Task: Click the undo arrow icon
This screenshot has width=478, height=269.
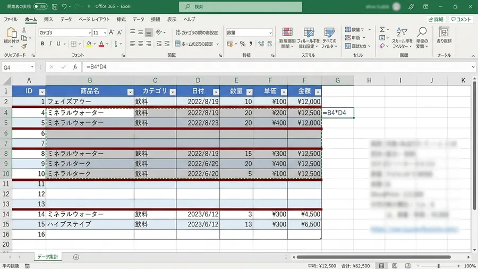Action: pyautogui.click(x=64, y=6)
